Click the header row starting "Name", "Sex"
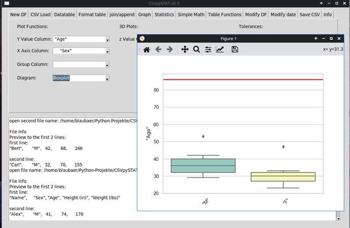350x228 pixels. pos(65,198)
